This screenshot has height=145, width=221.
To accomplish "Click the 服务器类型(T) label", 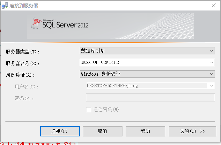I will (x=23, y=52).
